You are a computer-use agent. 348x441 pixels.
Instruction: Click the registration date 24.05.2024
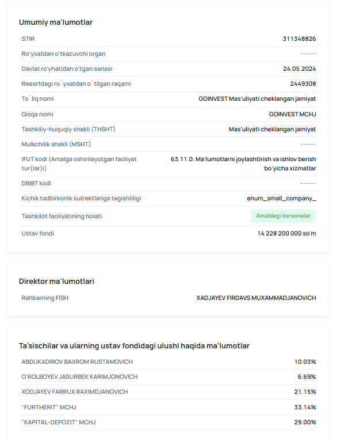pyautogui.click(x=299, y=69)
